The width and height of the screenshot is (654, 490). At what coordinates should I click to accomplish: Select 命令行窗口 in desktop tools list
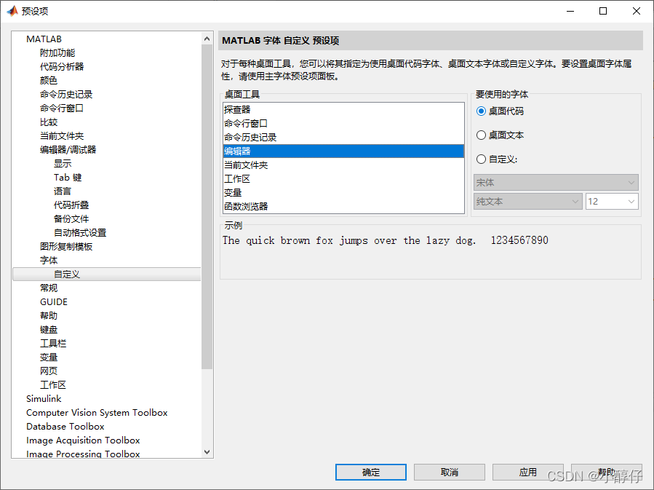tap(343, 124)
